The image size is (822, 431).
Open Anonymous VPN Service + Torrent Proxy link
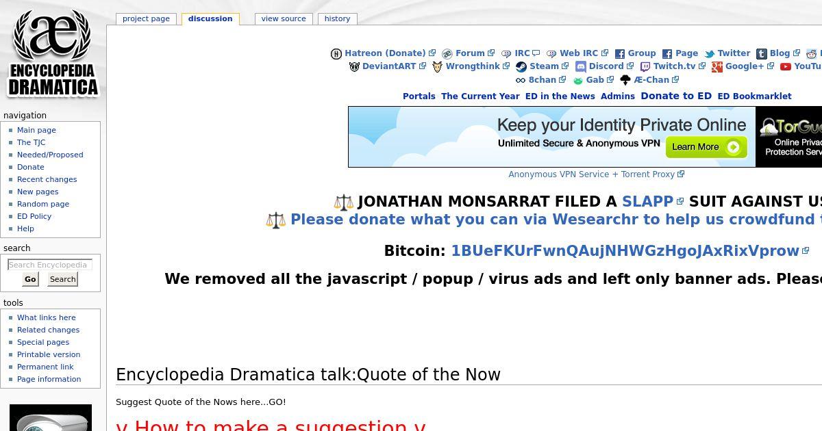point(596,174)
